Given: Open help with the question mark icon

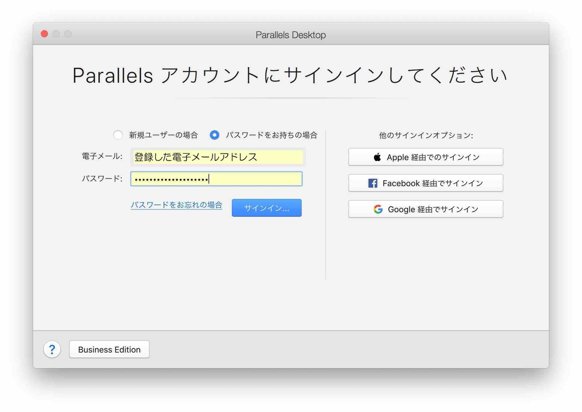Looking at the screenshot, I should point(52,349).
